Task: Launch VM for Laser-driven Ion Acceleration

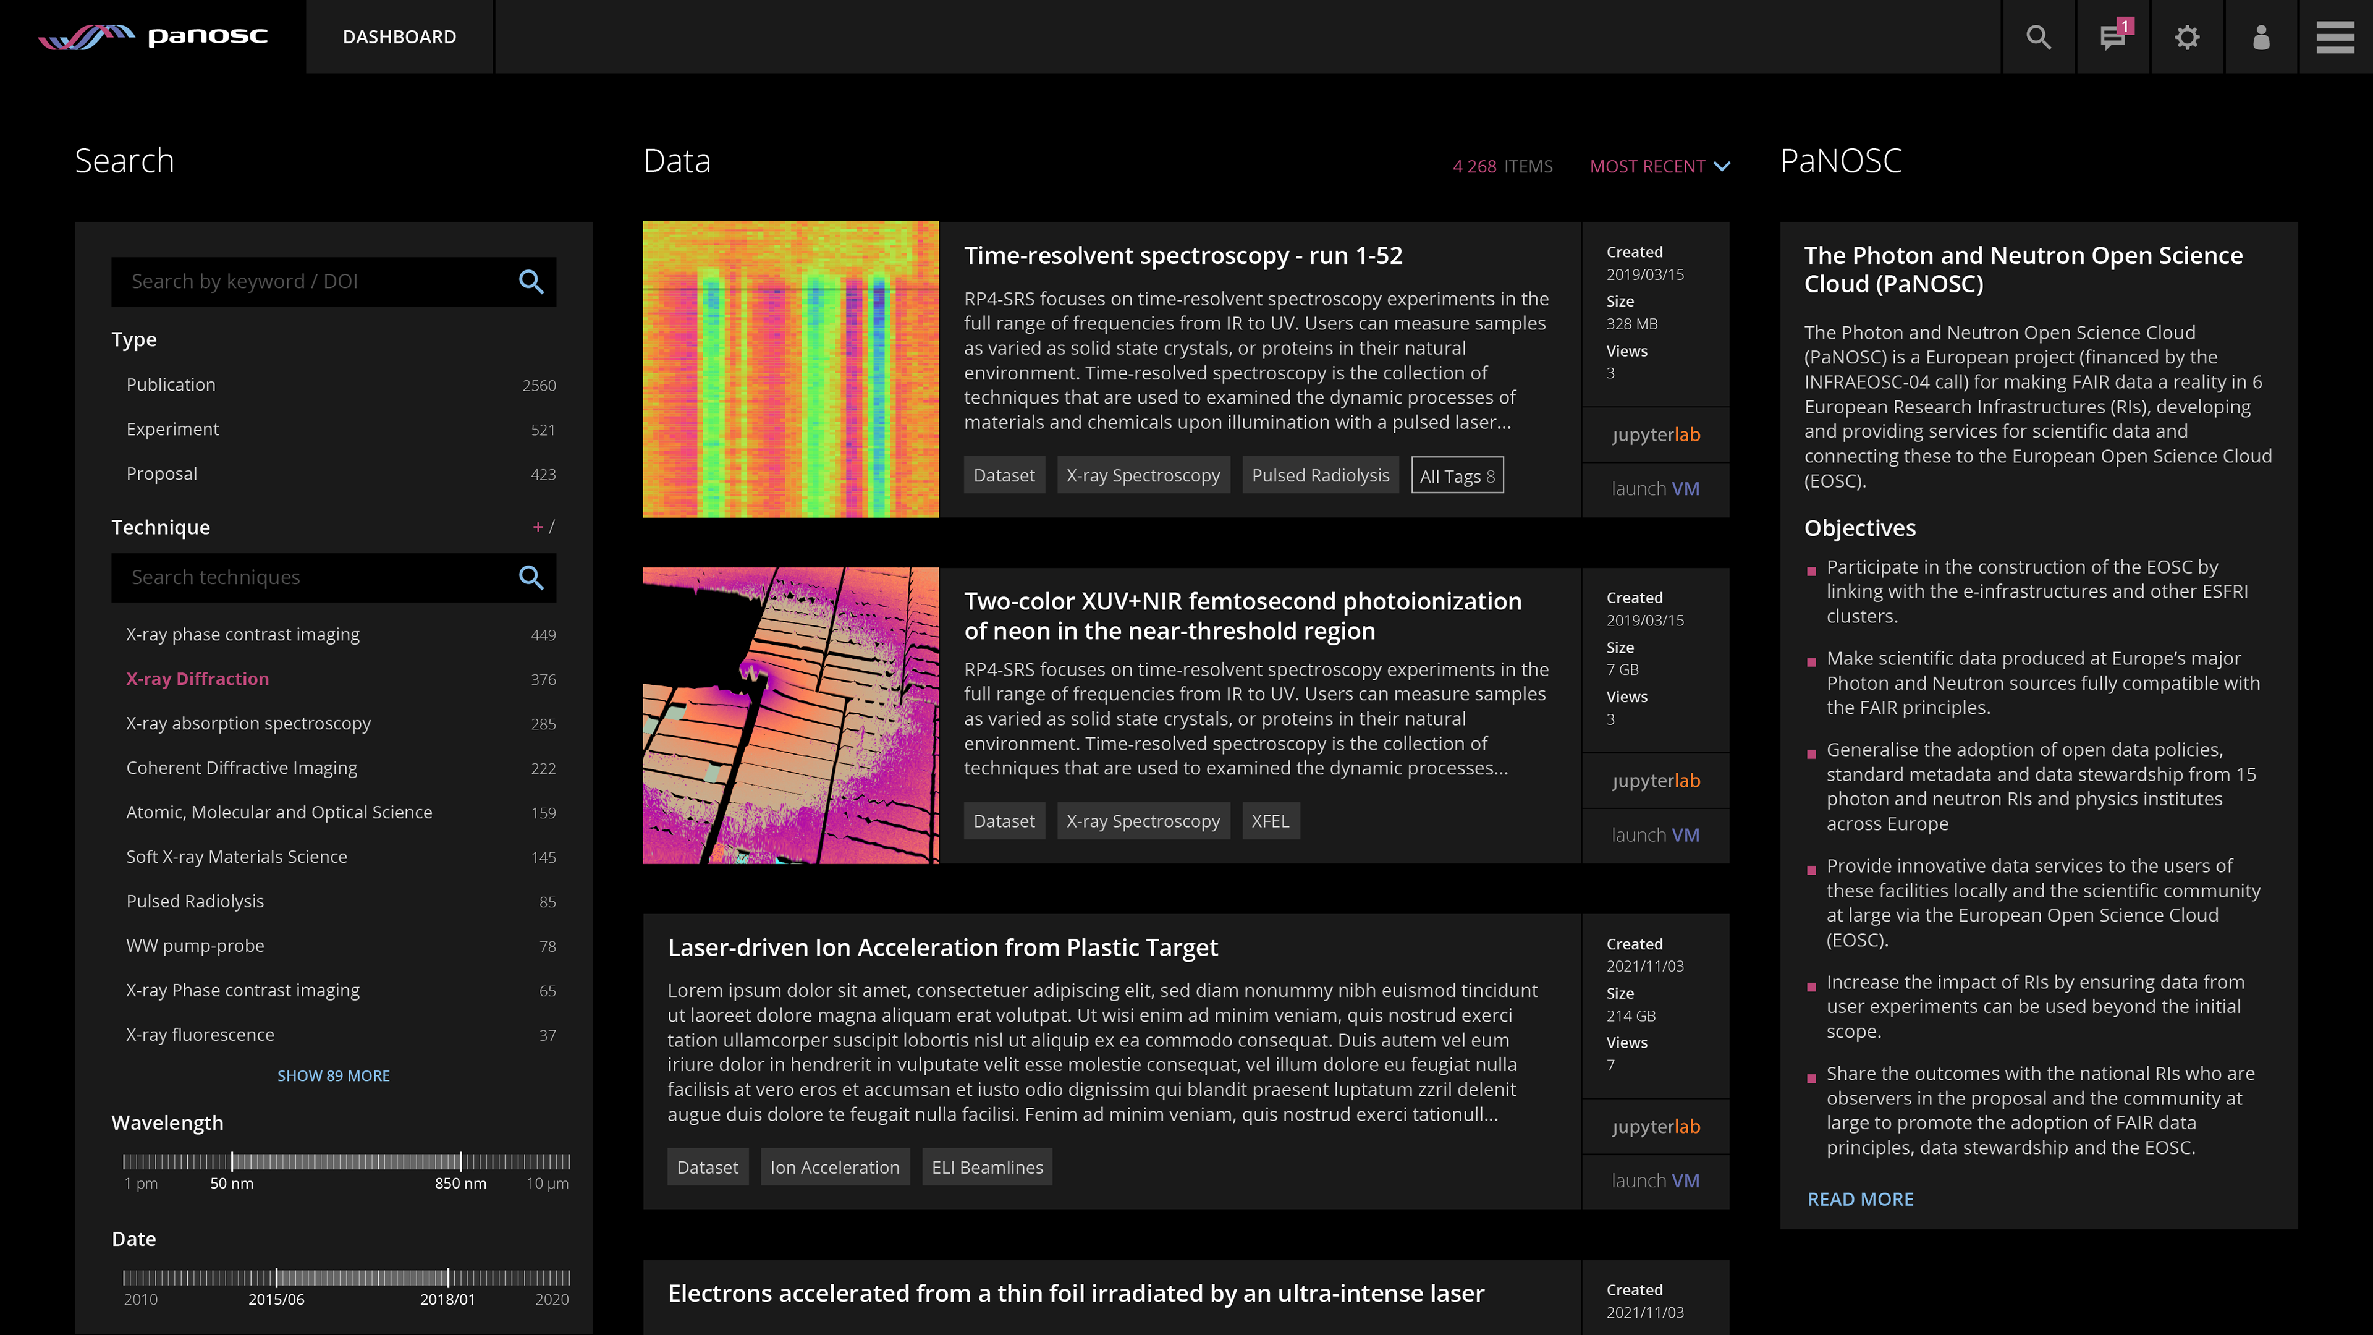Action: tap(1656, 1181)
